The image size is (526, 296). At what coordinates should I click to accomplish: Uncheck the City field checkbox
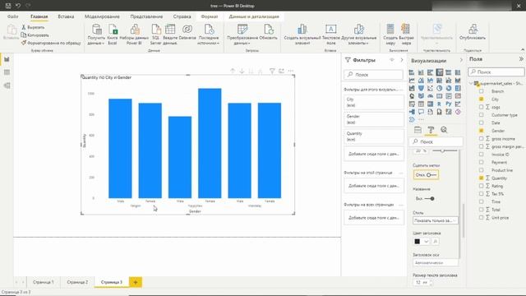(x=482, y=99)
